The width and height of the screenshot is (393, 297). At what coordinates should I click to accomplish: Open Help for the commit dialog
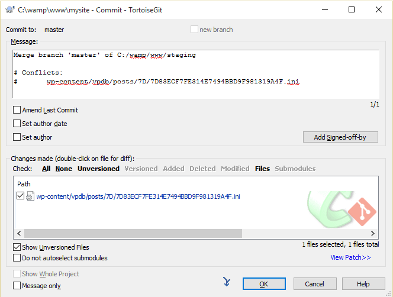click(363, 284)
